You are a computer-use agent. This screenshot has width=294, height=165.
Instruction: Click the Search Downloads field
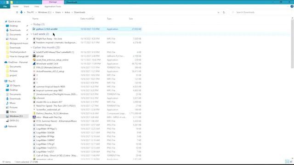pyautogui.click(x=260, y=12)
